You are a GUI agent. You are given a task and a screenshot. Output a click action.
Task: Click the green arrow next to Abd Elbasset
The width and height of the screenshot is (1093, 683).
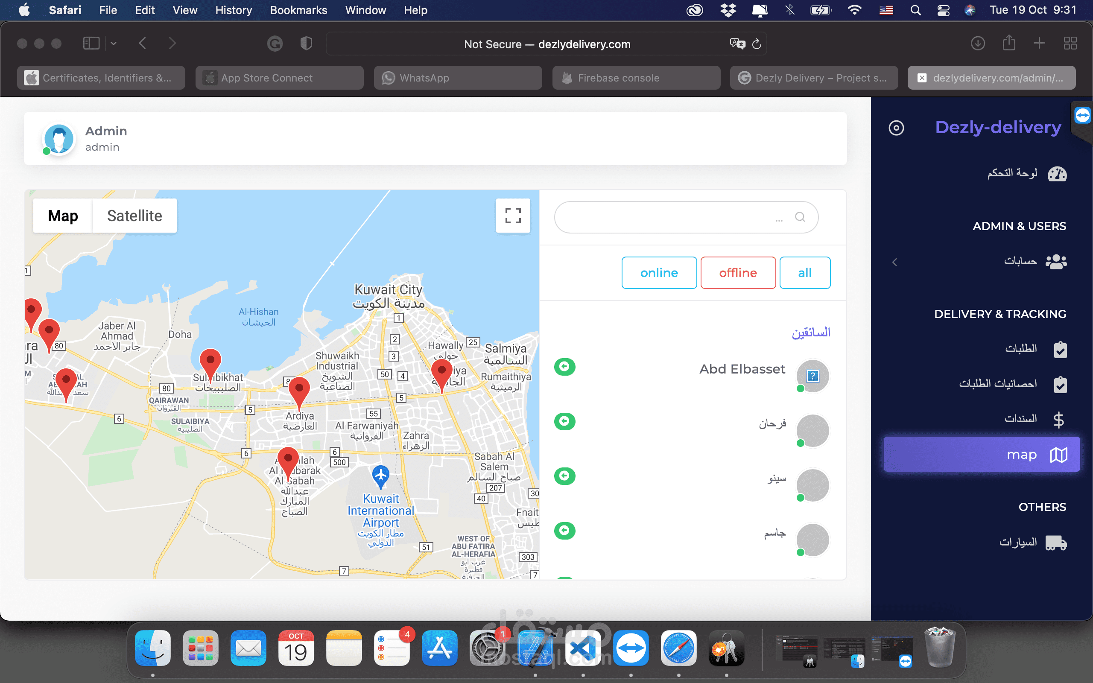(x=564, y=366)
